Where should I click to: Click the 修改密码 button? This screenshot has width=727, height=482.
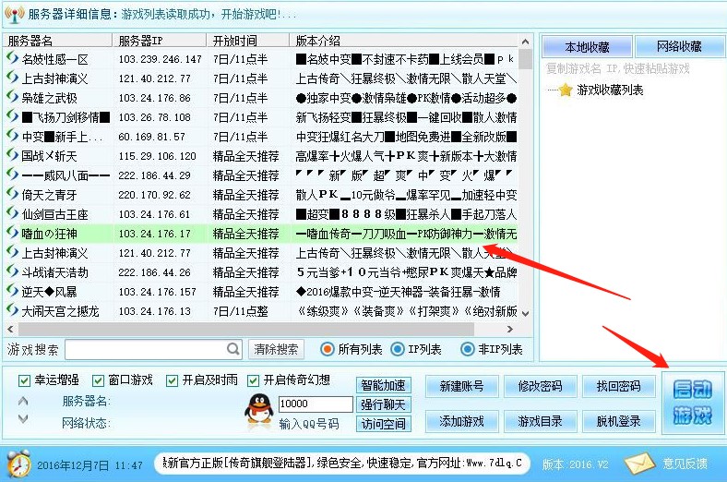click(x=540, y=386)
